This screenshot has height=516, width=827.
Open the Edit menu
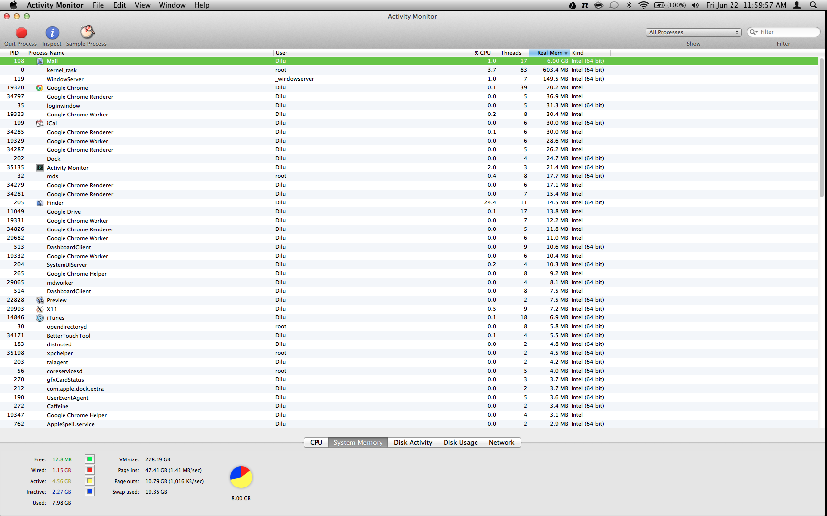(119, 5)
